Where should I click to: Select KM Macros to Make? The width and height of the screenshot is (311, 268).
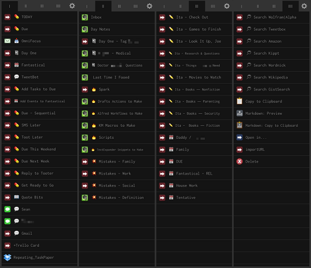(117, 126)
